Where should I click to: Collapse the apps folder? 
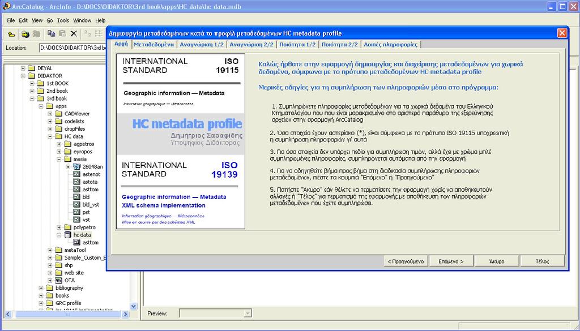click(x=41, y=106)
